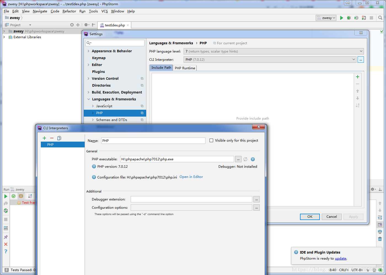Select Include Path tab
The height and width of the screenshot is (275, 386).
point(161,68)
